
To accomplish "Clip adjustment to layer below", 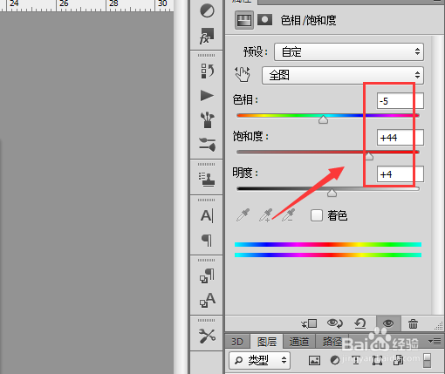I will (x=309, y=323).
